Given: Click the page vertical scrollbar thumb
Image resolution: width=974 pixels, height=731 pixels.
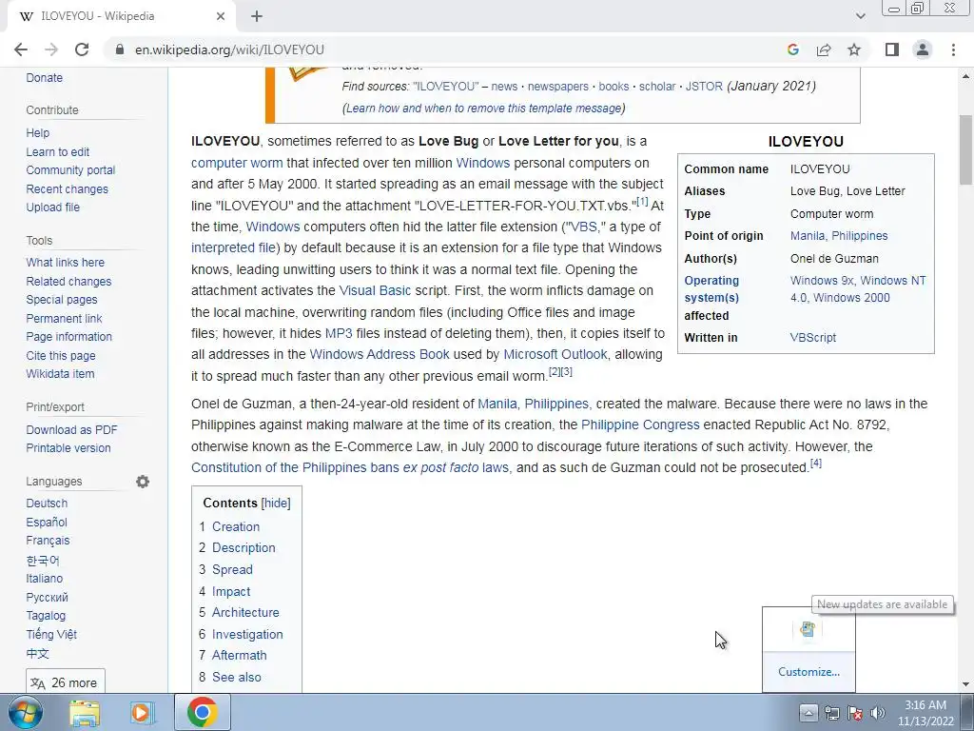Looking at the screenshot, I should click(x=965, y=150).
